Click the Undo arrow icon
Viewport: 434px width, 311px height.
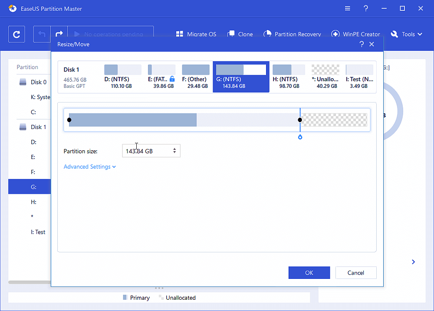pyautogui.click(x=42, y=34)
